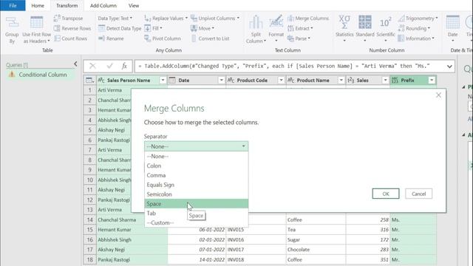This screenshot has width=473, height=266.
Task: Click Convert to List
Action: (210, 38)
